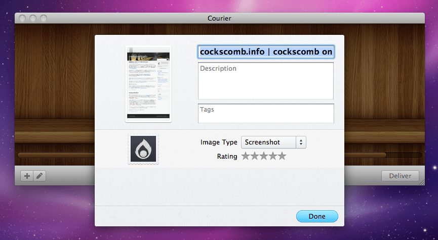Close the Courier window with the leftmost button

coord(22,18)
